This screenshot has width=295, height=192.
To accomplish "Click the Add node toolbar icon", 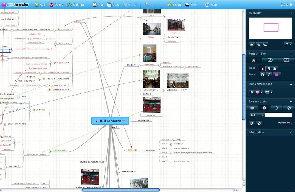I will (x=37, y=5).
